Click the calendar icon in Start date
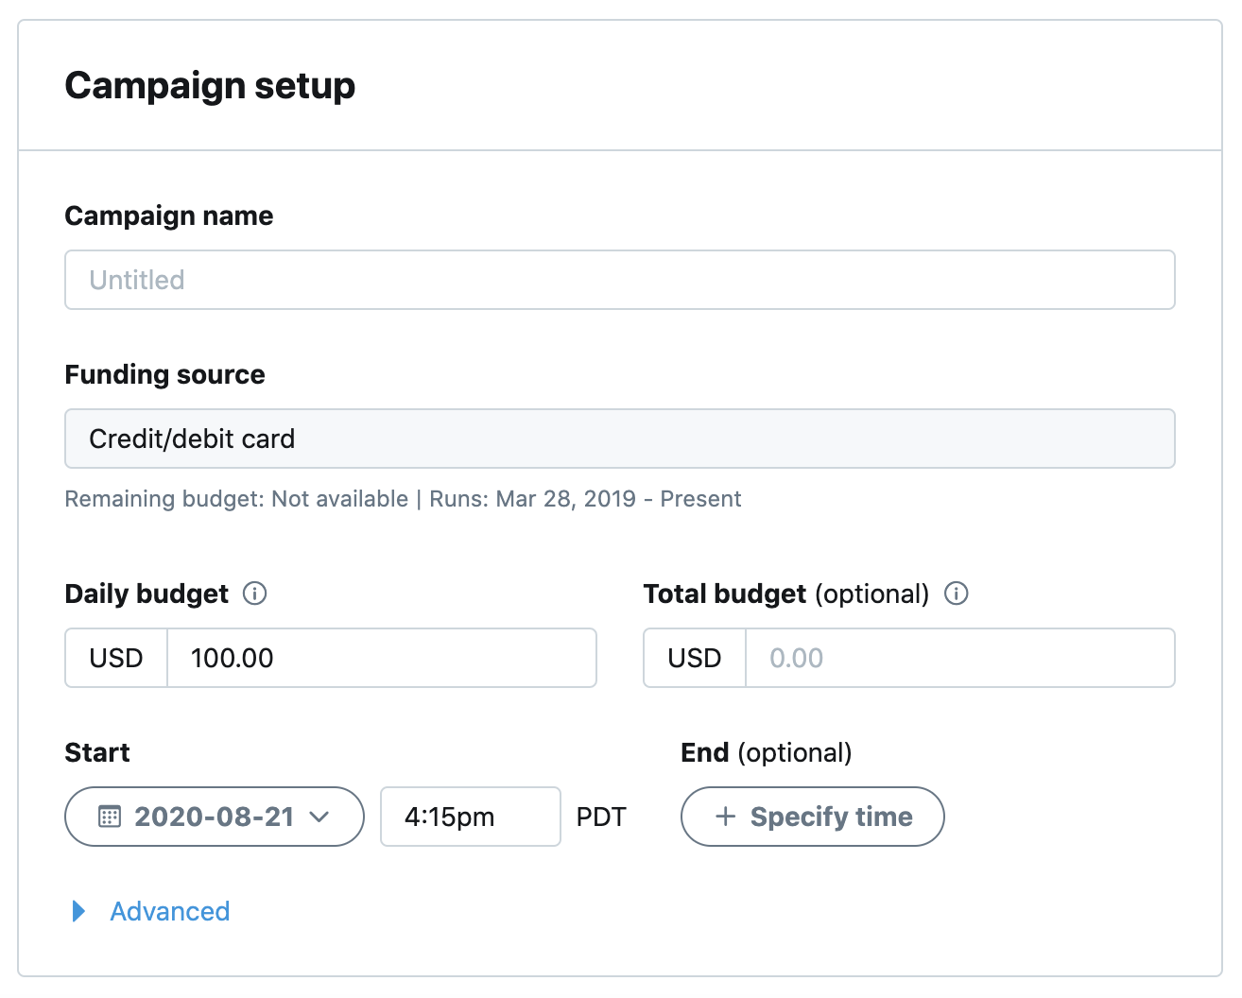 point(110,817)
